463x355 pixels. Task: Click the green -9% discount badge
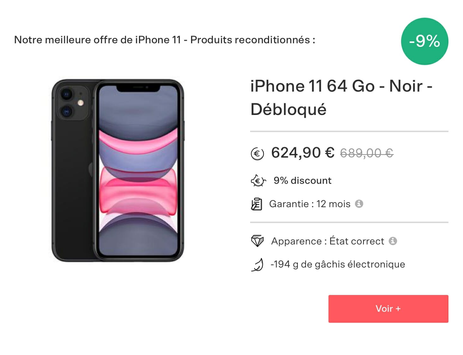point(424,41)
